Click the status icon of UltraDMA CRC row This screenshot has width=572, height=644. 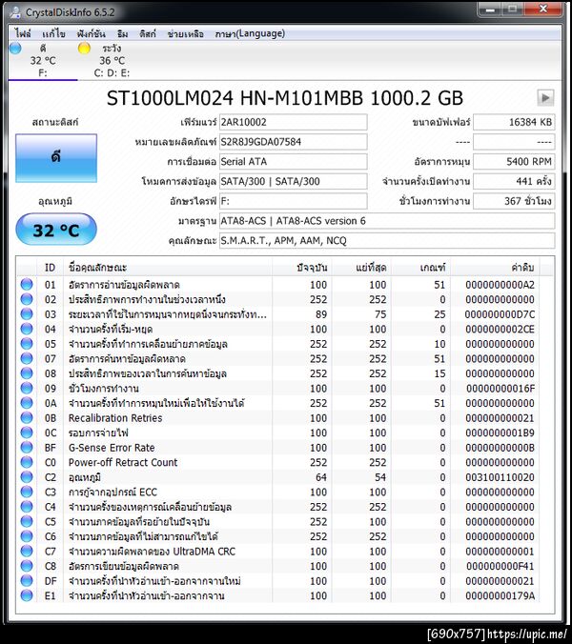27,551
